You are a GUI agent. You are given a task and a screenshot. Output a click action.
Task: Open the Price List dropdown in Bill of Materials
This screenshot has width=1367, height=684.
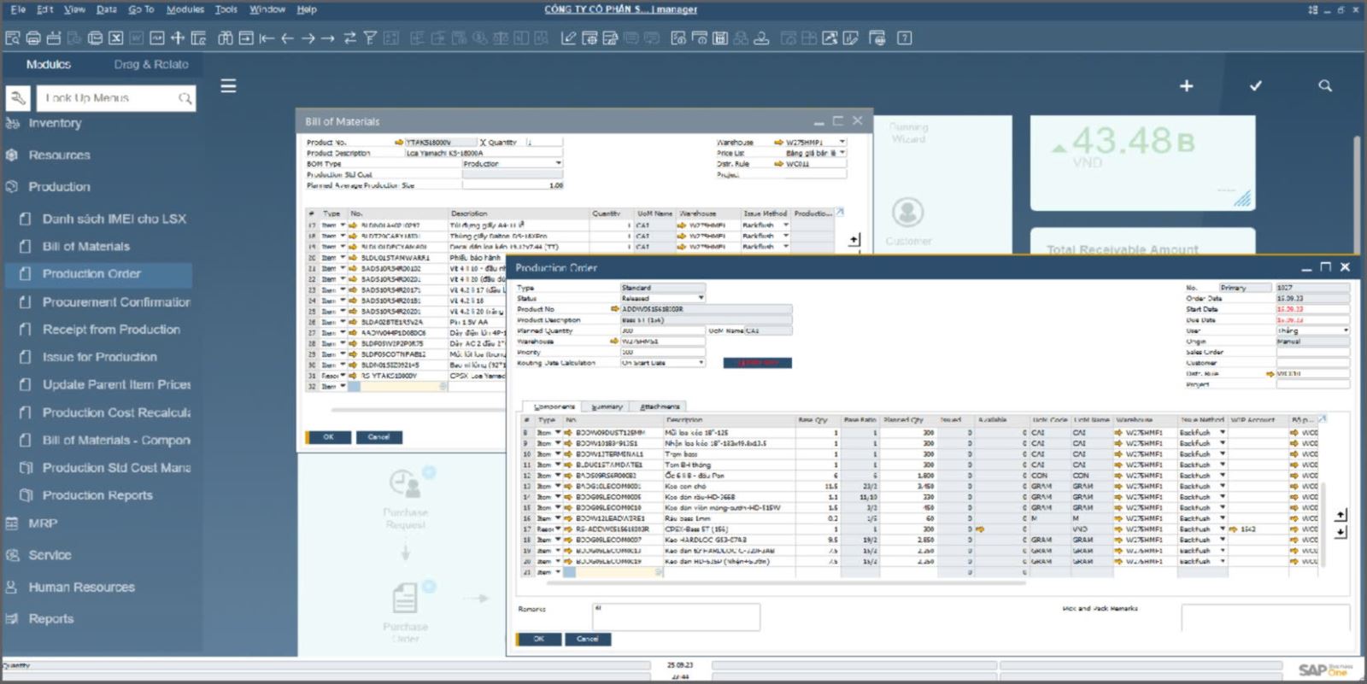(x=842, y=153)
